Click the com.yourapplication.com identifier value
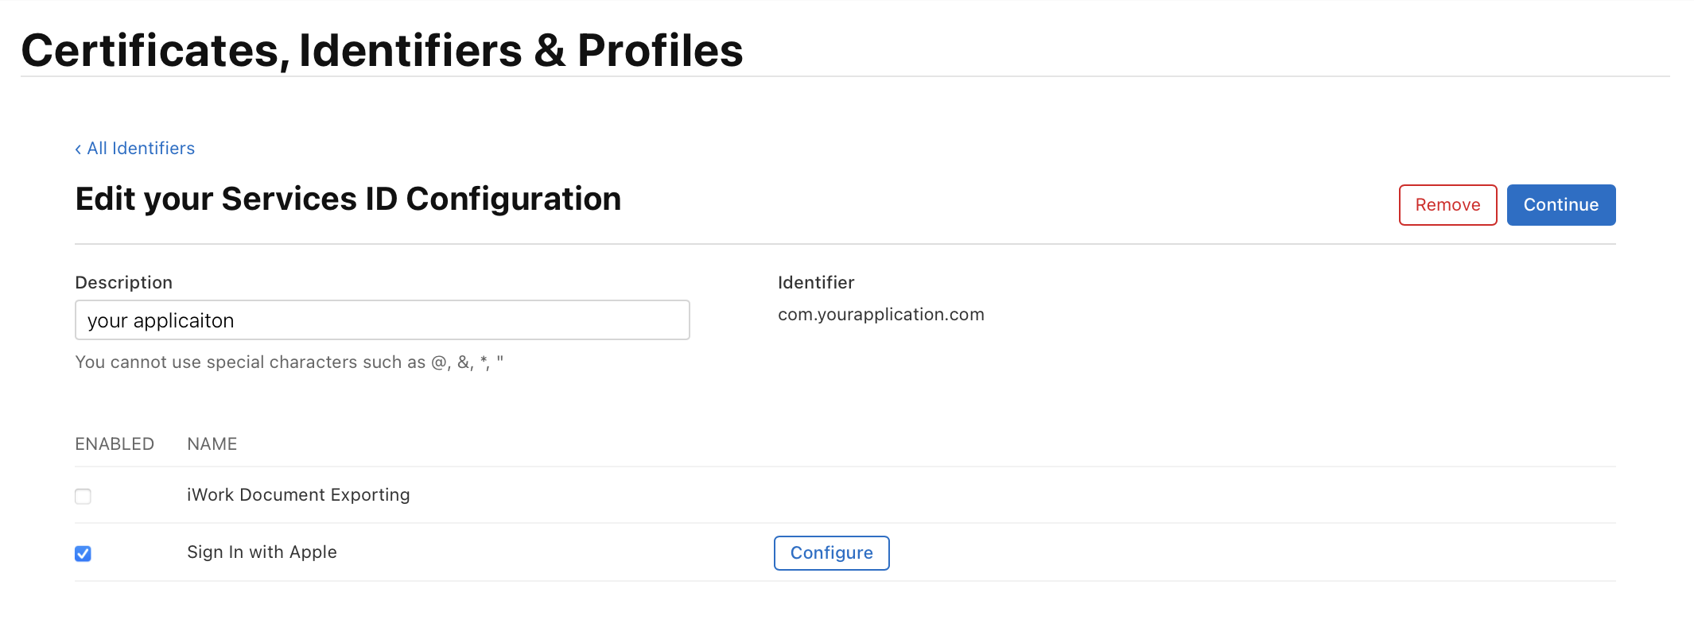Viewport: 1694px width, 639px height. click(x=880, y=315)
